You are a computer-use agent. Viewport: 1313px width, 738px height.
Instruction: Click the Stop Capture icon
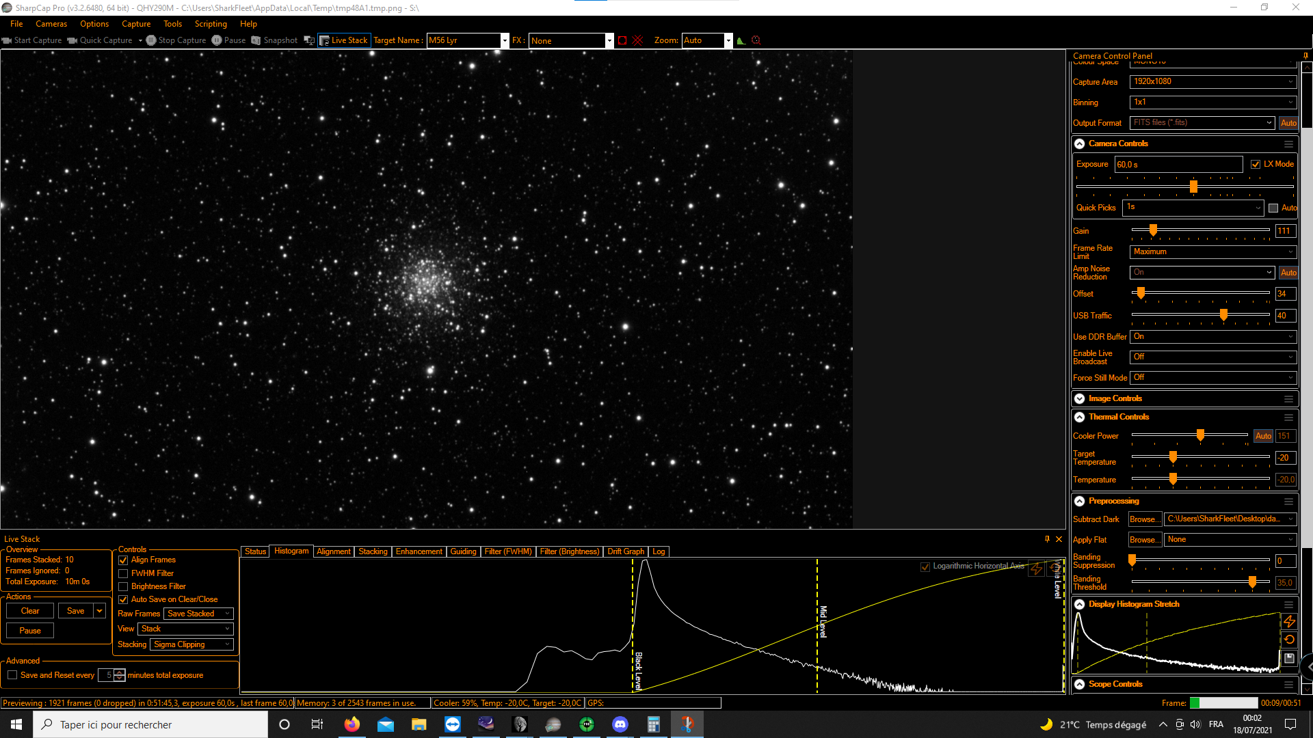[151, 40]
